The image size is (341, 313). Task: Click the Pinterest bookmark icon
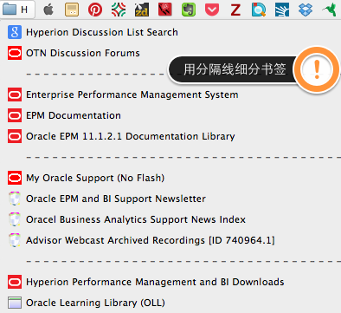[95, 10]
